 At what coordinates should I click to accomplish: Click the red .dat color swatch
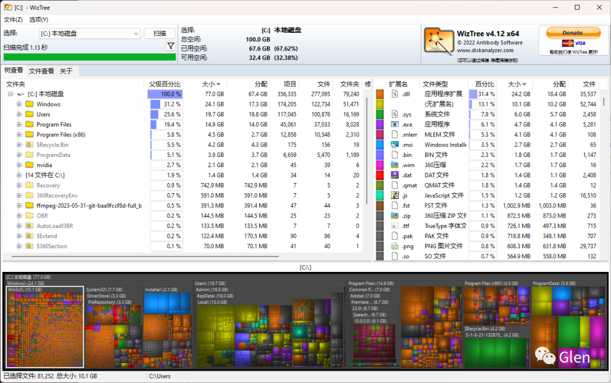pyautogui.click(x=380, y=175)
